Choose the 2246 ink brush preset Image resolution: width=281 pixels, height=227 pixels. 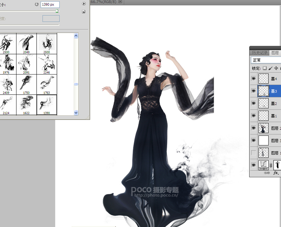point(46,64)
